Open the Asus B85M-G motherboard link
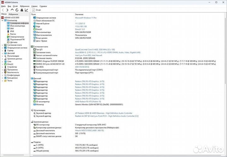The width and height of the screenshot is (227, 157). tap(108, 52)
